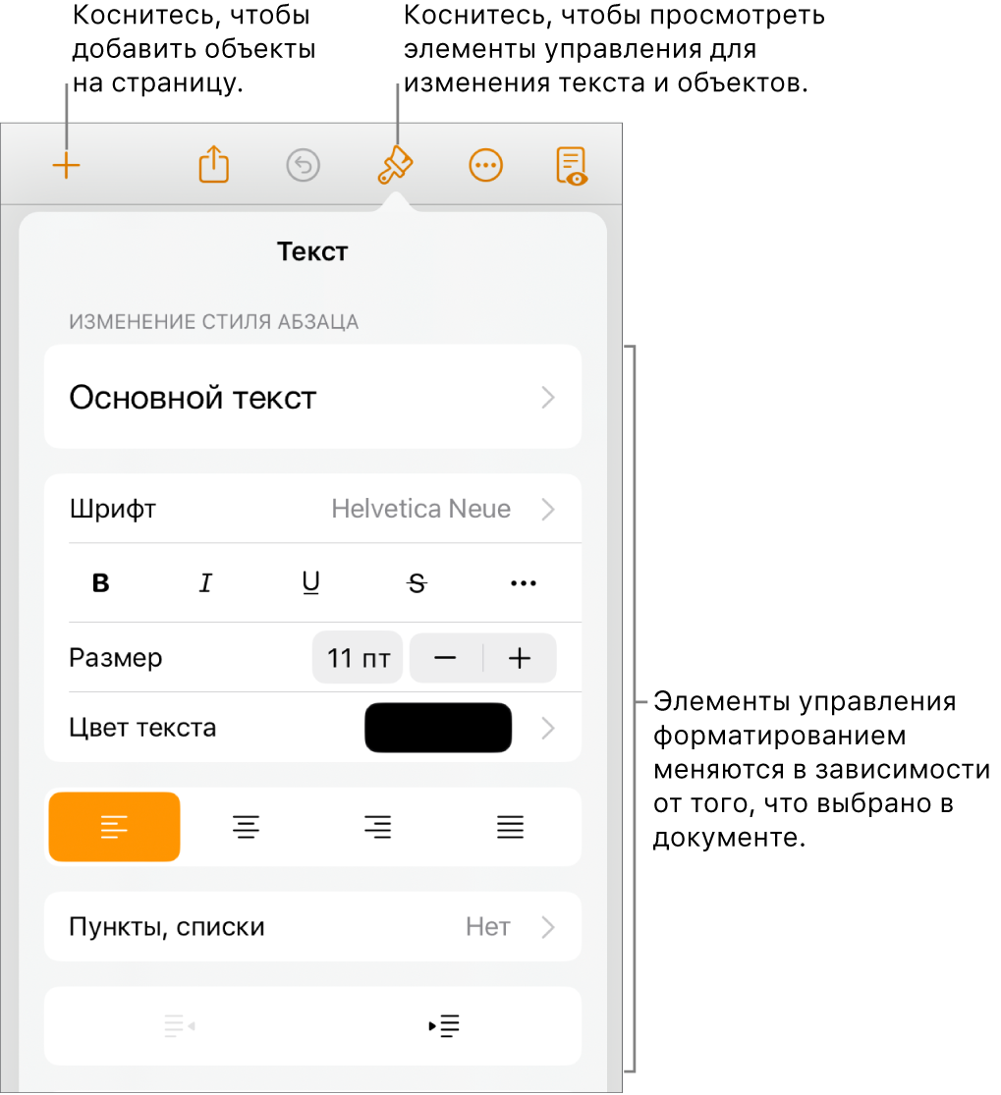This screenshot has width=1001, height=1095.
Task: Tap the document view eye icon
Action: [572, 166]
